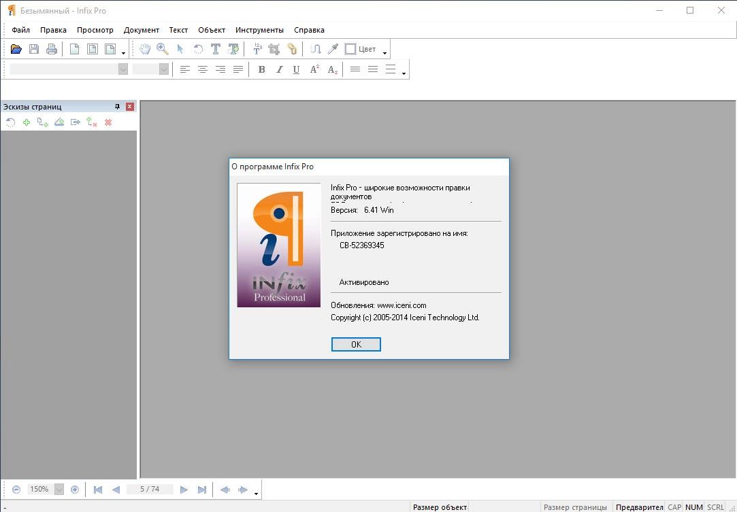The width and height of the screenshot is (737, 512).
Task: Go to the next page arrow
Action: (184, 490)
